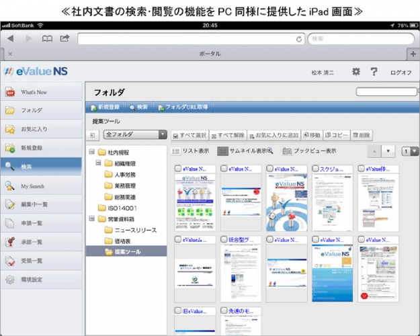Image resolution: width=420 pixels, height=336 pixels.
Task: Click すべて選択 select all
Action: (190, 135)
